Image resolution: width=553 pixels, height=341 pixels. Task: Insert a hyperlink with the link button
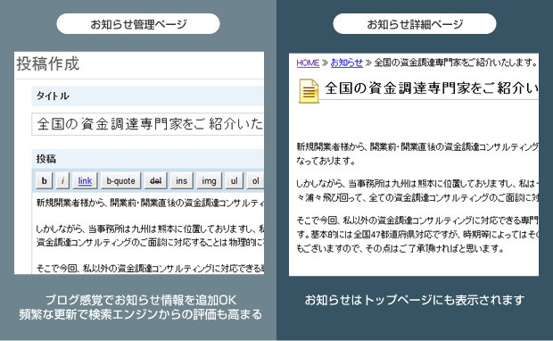coord(85,180)
